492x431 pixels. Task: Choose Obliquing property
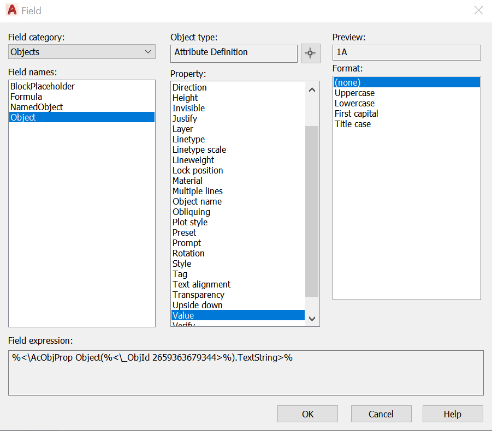pos(238,212)
